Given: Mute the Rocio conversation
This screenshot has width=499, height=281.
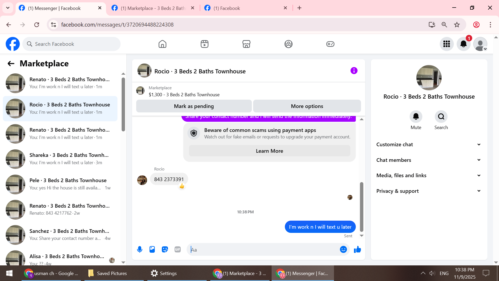Looking at the screenshot, I should pos(416,117).
